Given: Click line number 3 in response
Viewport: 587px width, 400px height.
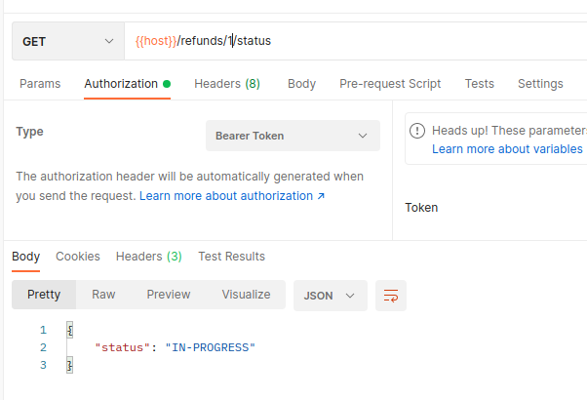Looking at the screenshot, I should [44, 365].
